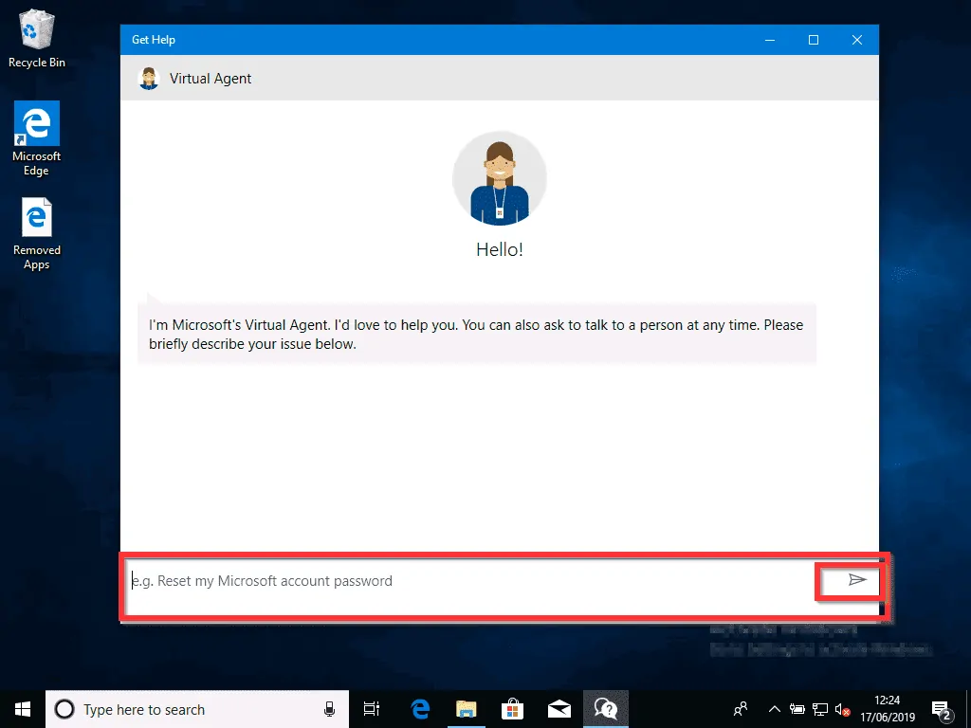Open the notifications Action Center
Screen dimensions: 971x728
click(942, 708)
